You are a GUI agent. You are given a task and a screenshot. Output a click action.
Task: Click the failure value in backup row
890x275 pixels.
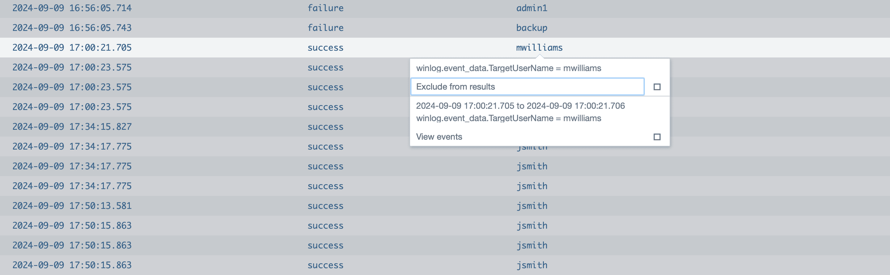325,27
